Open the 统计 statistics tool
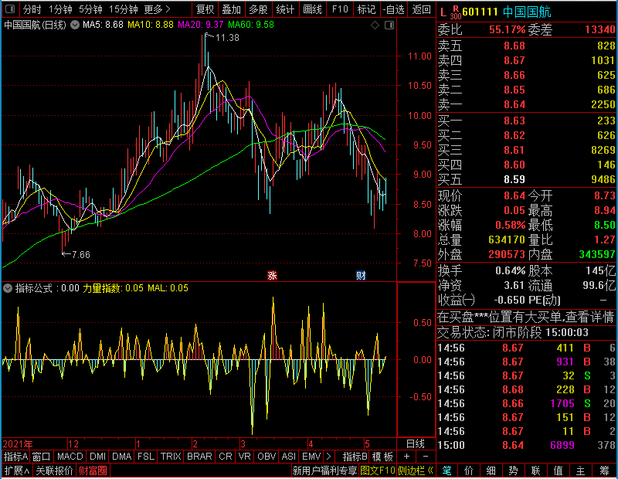 (285, 9)
